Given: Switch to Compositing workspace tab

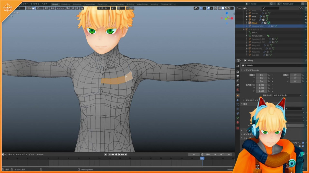Looking at the screenshot, I should tap(89, 4).
